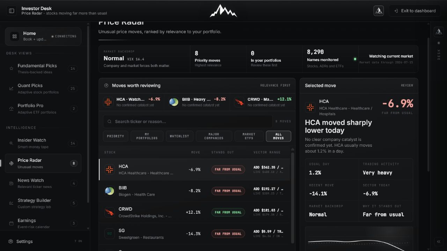Switch to Market ETFs filter tab

point(249,136)
